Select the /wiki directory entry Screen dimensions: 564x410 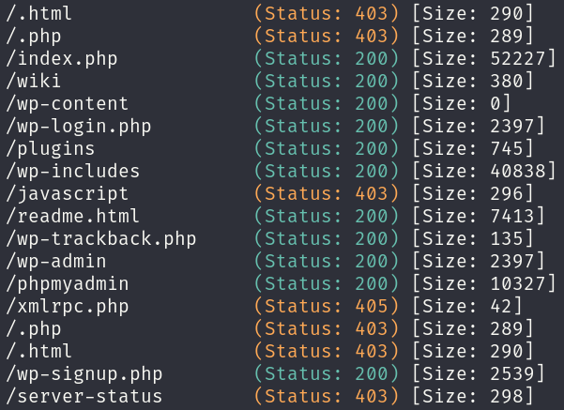(x=34, y=82)
